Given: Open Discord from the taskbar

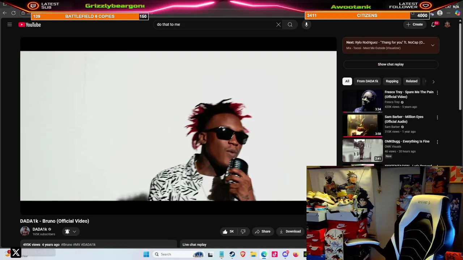Looking at the screenshot, I should pyautogui.click(x=285, y=254).
